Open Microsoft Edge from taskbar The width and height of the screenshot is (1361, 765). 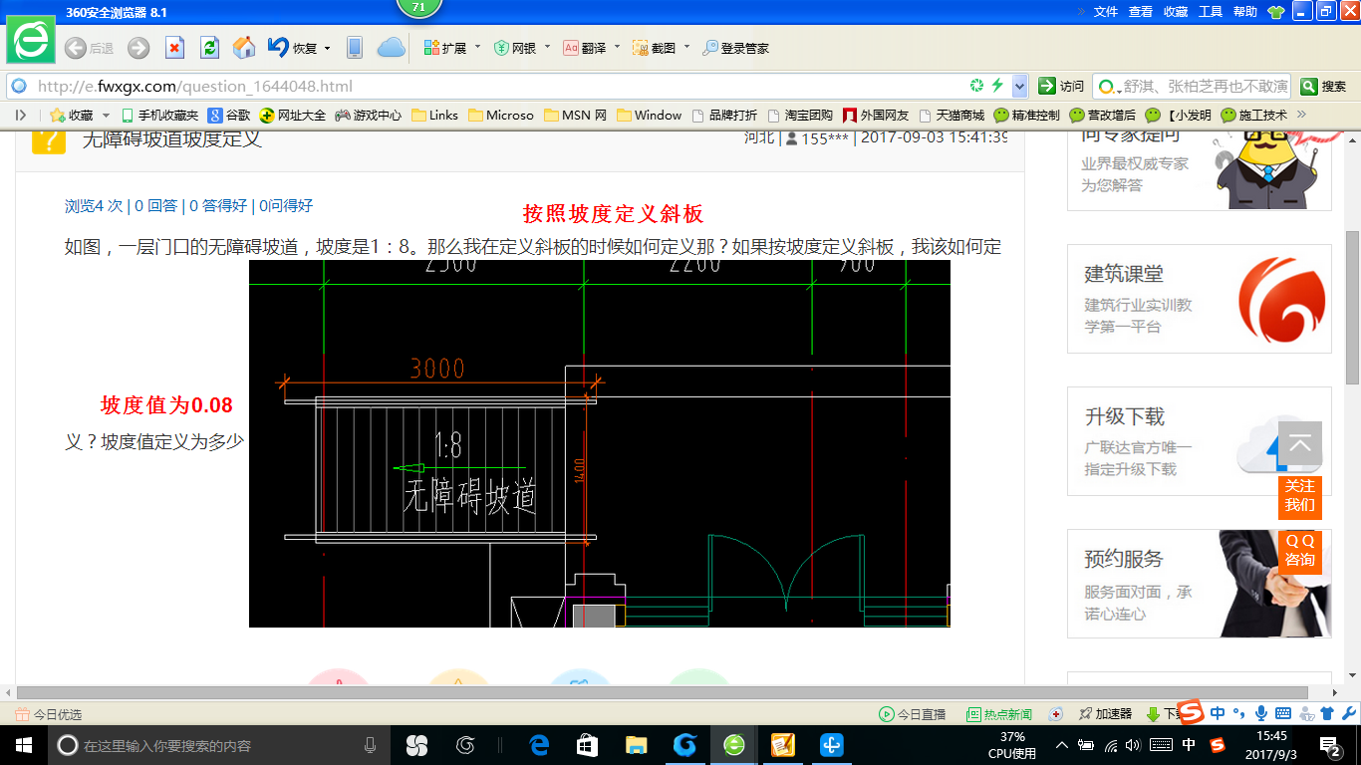[x=540, y=745]
